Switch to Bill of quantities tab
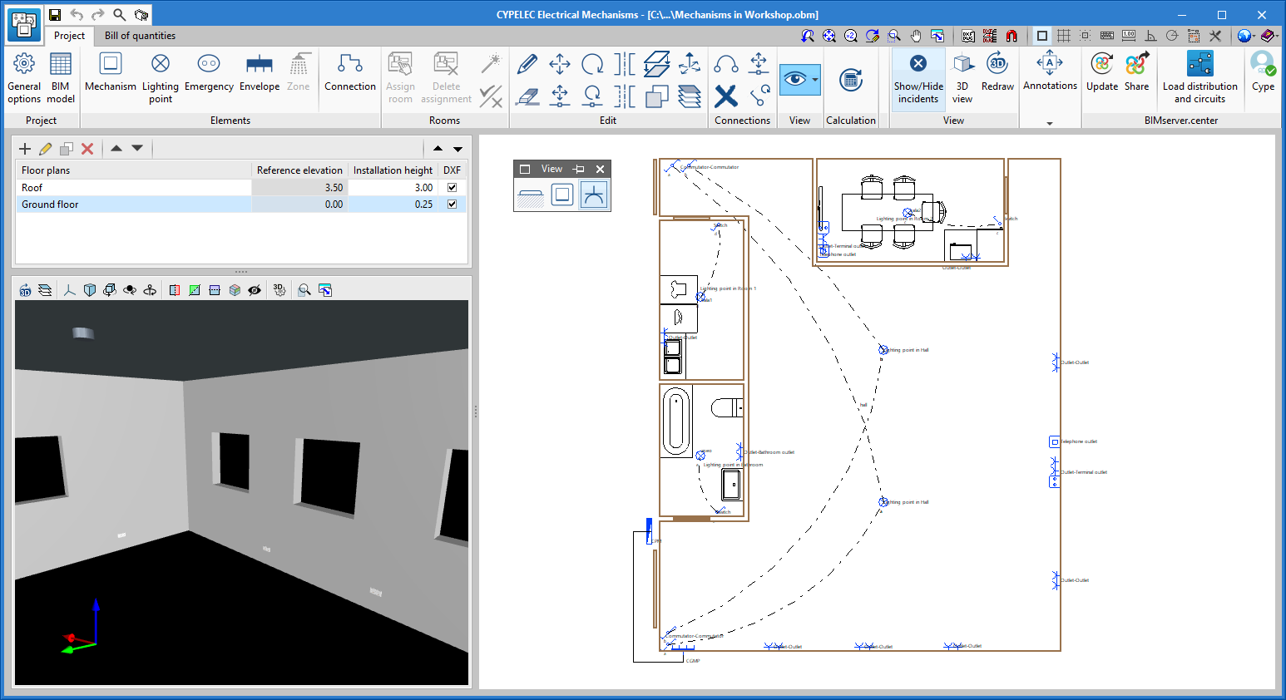 (x=140, y=36)
